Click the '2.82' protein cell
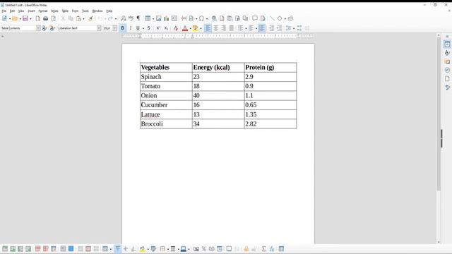 coord(270,124)
